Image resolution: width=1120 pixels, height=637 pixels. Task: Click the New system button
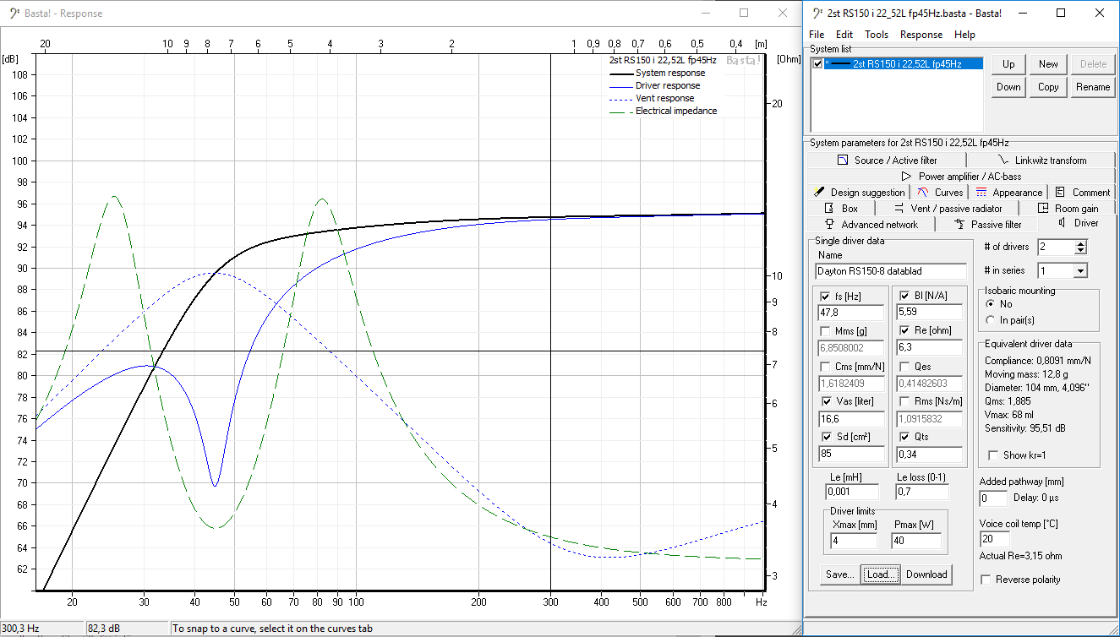click(x=1048, y=64)
